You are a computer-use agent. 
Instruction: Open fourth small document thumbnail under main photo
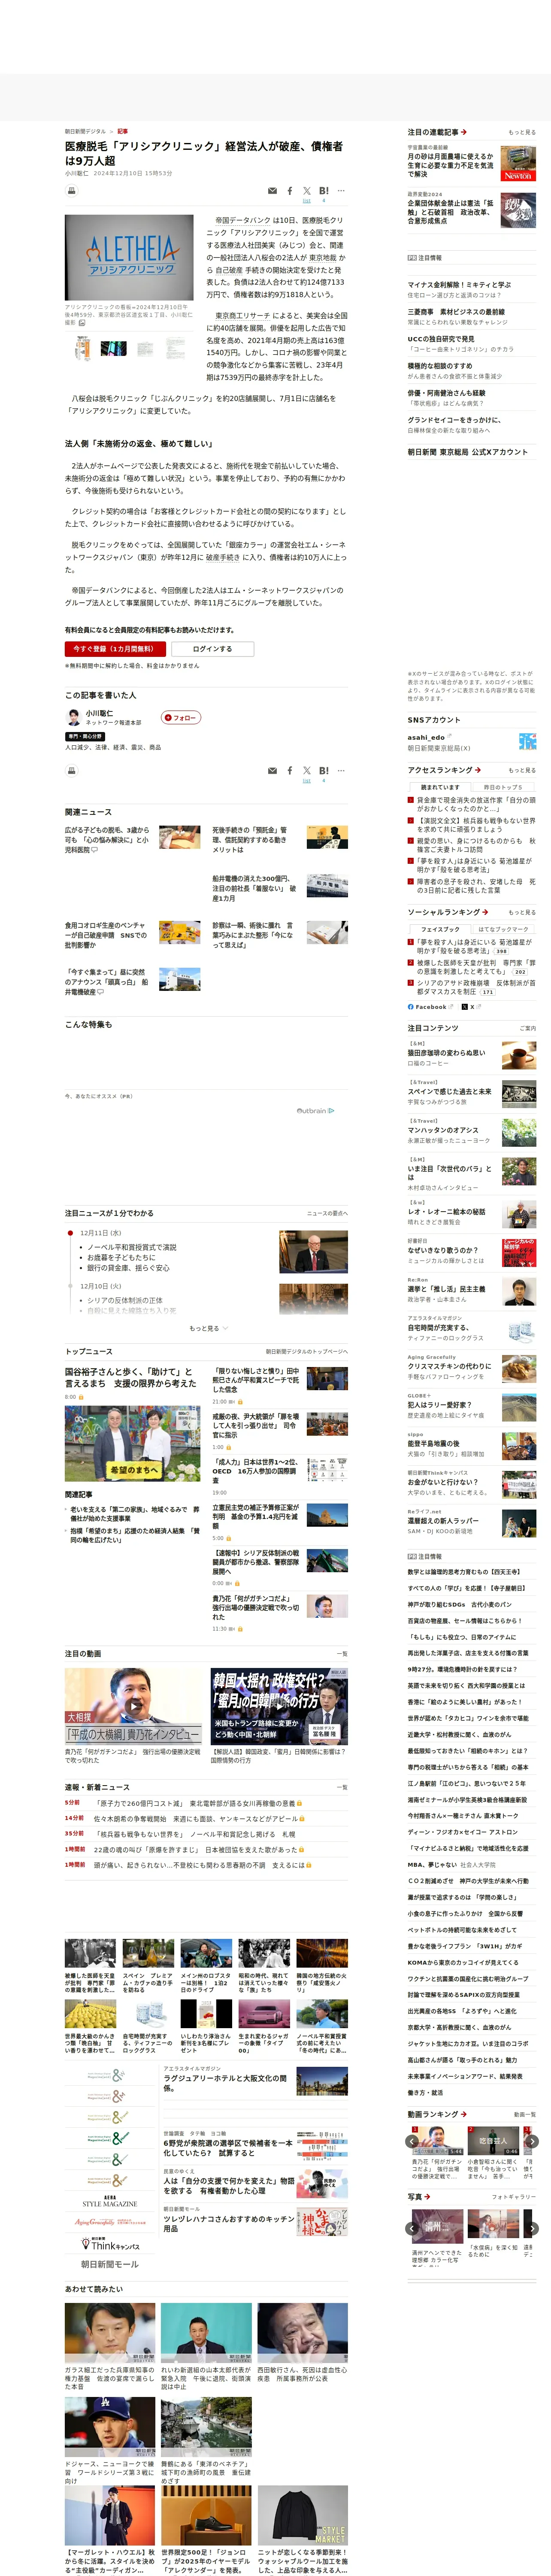click(x=176, y=348)
